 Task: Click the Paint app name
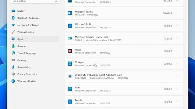click(77, 88)
